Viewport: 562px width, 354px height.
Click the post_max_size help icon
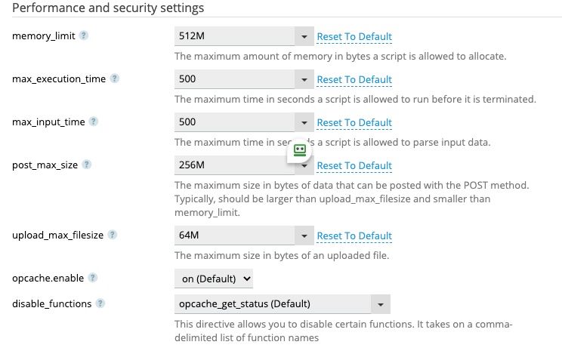tap(86, 165)
